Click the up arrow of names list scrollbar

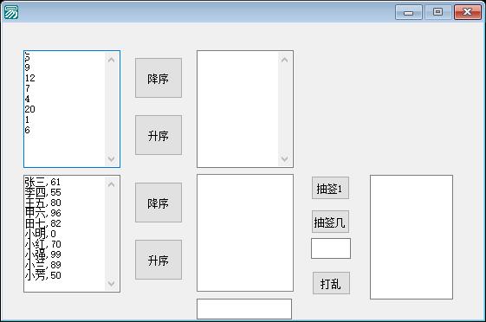point(112,184)
